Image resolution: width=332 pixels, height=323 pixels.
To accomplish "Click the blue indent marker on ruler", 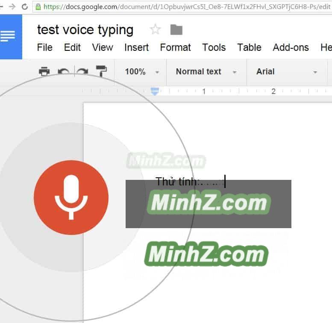I will [155, 91].
